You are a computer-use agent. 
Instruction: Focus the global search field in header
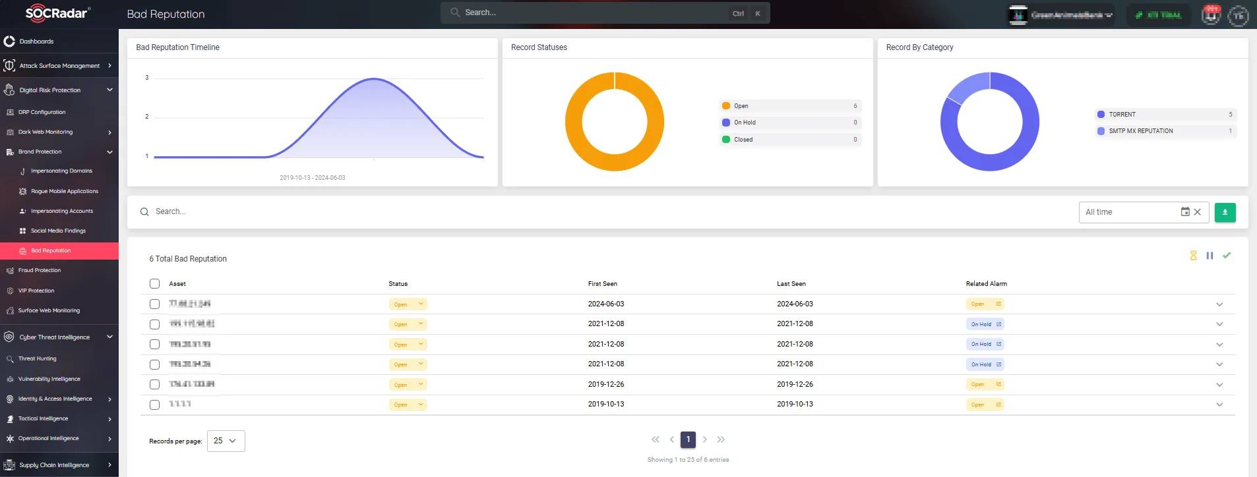pyautogui.click(x=605, y=13)
